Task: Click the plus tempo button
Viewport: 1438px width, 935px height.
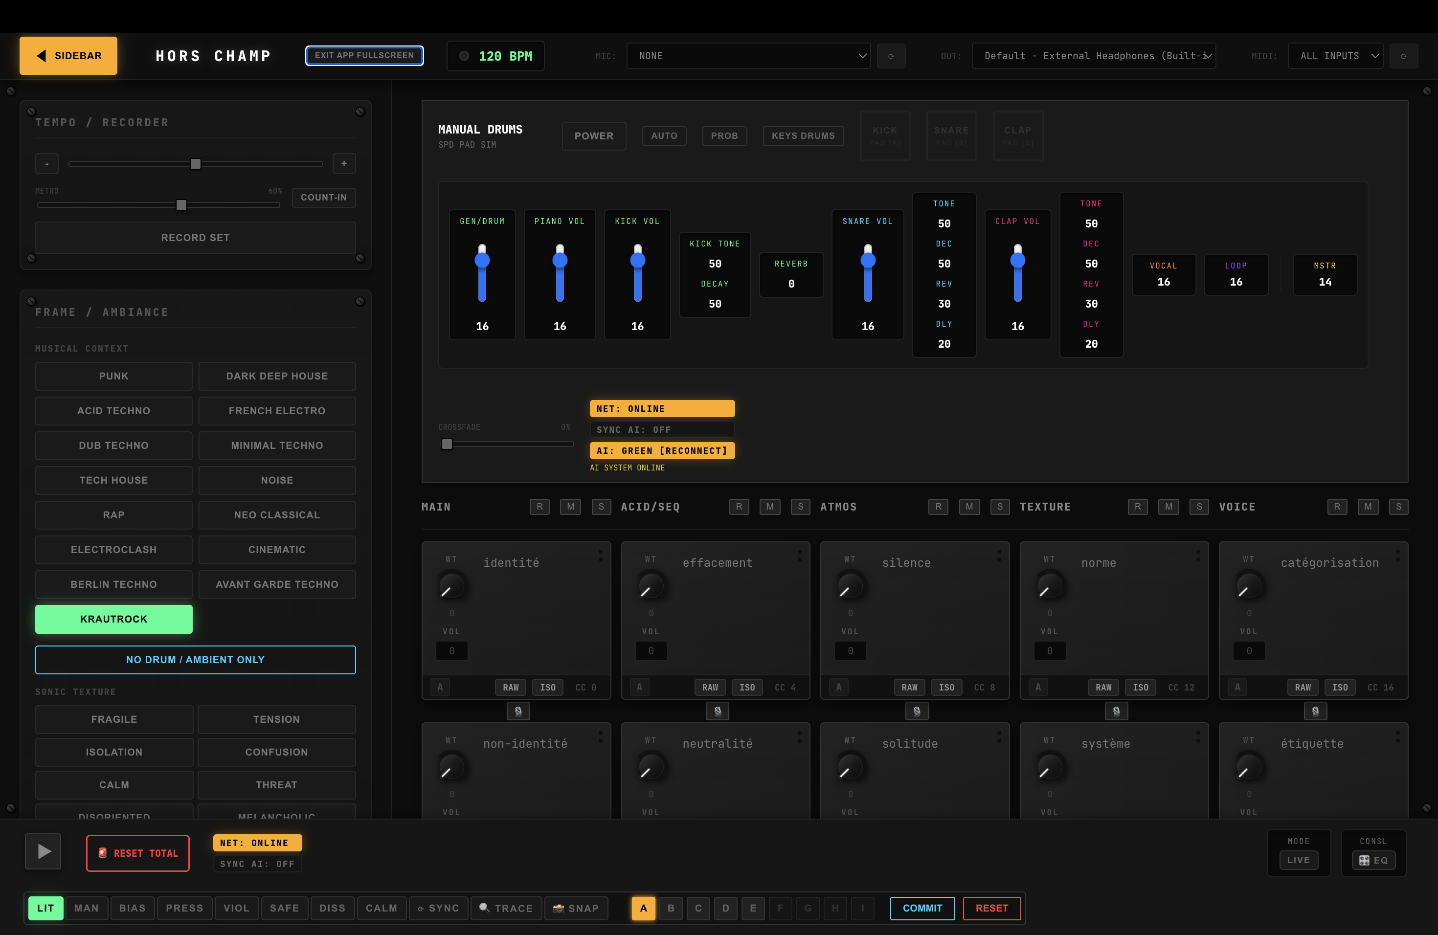Action: point(344,164)
